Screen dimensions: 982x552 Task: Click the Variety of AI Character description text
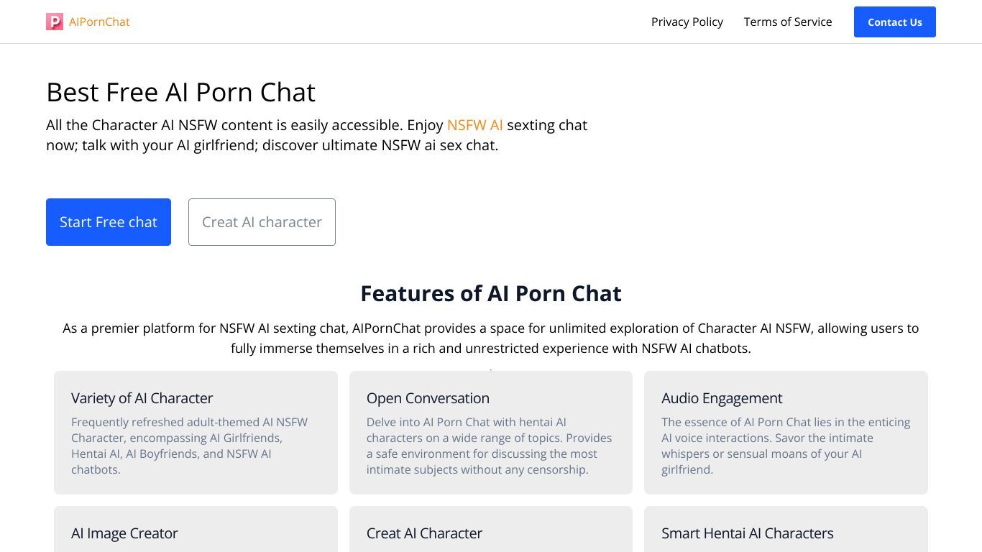(190, 446)
